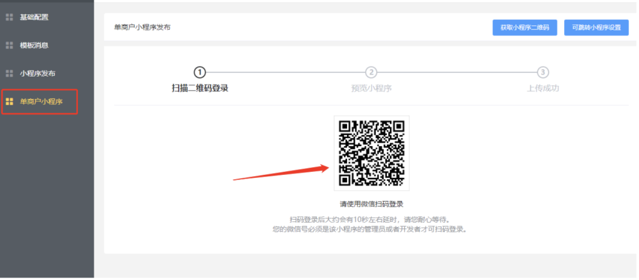Select step 2 circle 预览小程序
Image resolution: width=639 pixels, height=280 pixels.
point(371,73)
